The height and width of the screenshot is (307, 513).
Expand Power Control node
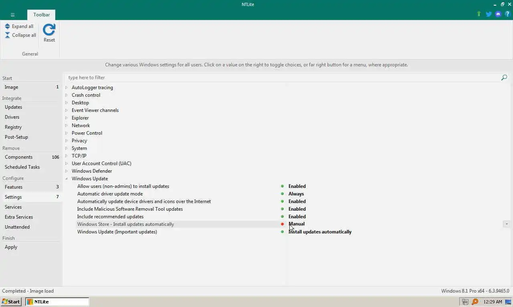(x=67, y=133)
